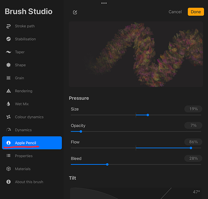
Task: Click the Opacity slider handle
Action: click(81, 131)
